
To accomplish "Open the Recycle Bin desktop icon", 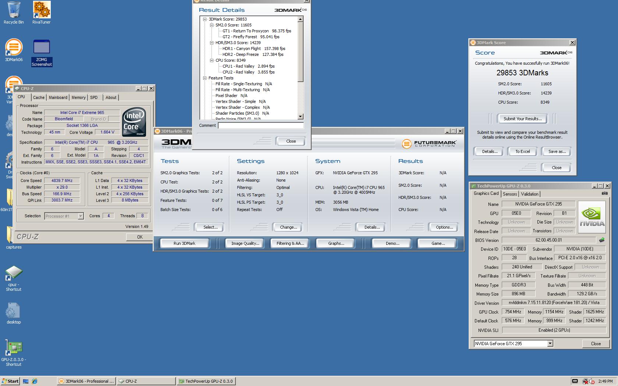I will [14, 13].
